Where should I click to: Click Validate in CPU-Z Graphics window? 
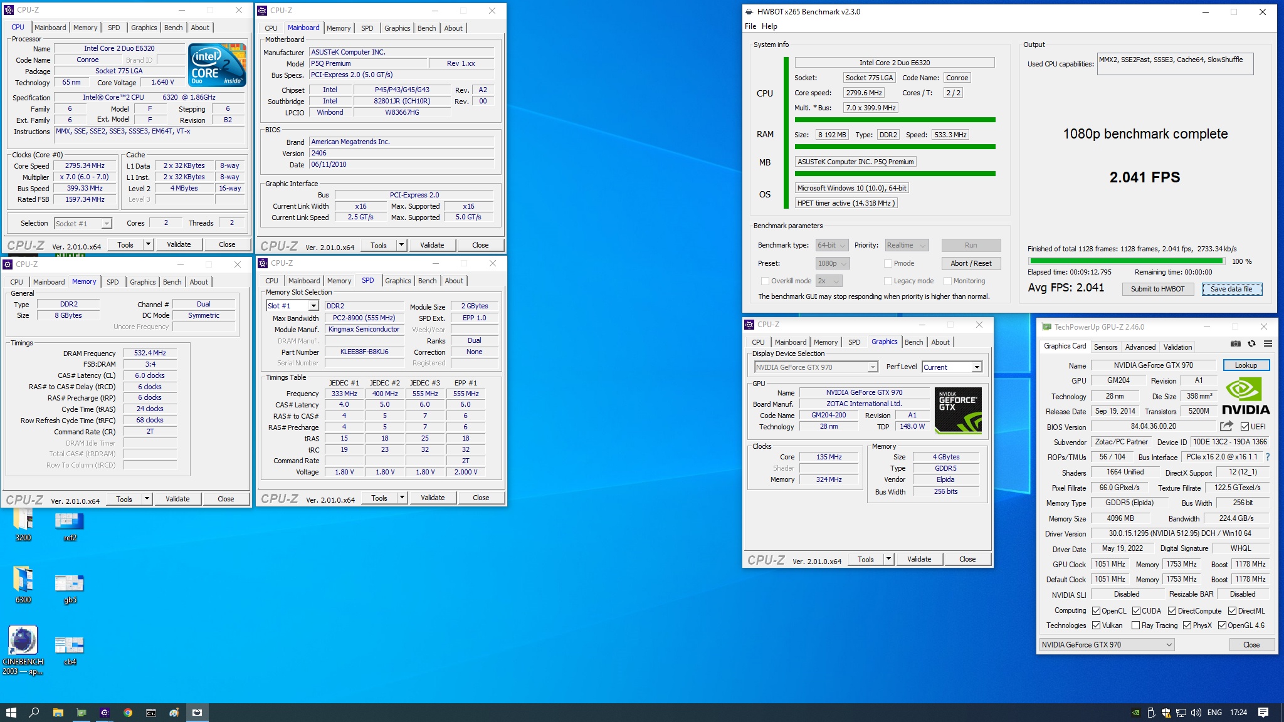pos(919,559)
